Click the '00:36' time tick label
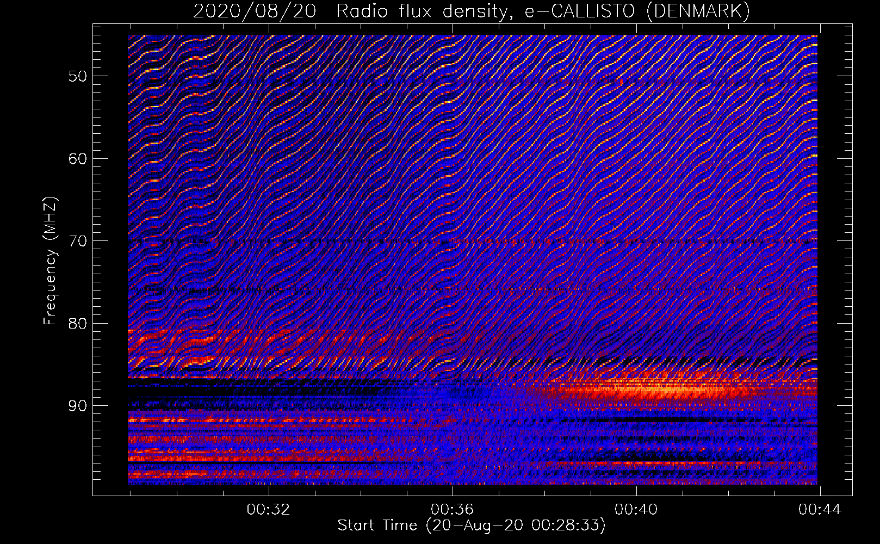The height and width of the screenshot is (544, 880). click(452, 510)
